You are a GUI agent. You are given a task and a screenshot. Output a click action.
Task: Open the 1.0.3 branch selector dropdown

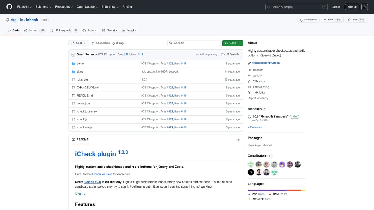pyautogui.click(x=78, y=43)
